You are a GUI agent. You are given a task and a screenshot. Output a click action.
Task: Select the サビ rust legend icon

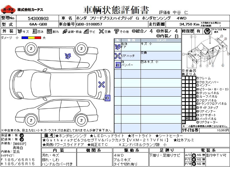pos(86,31)
